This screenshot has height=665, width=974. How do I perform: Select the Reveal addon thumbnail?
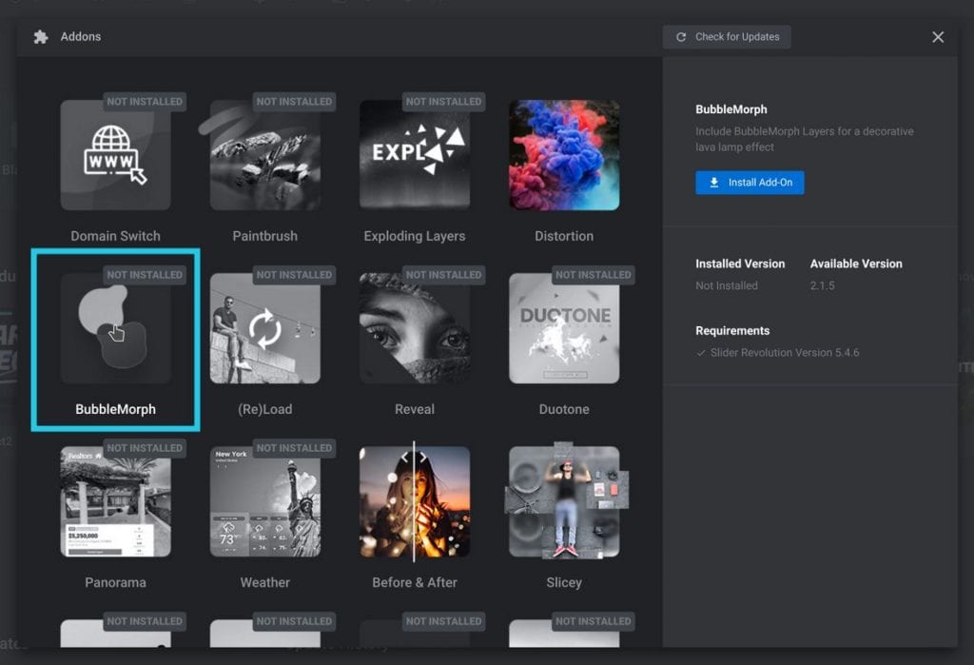[x=415, y=328]
